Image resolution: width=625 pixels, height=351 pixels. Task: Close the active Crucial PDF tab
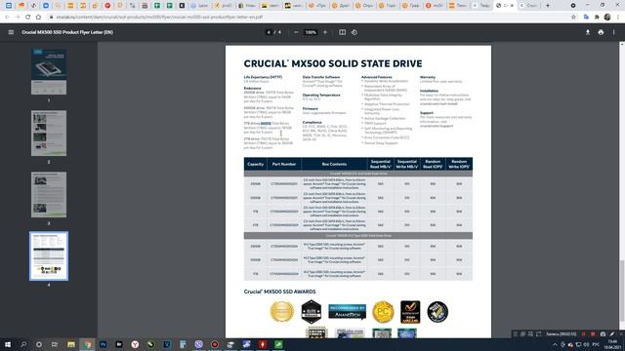pos(512,6)
